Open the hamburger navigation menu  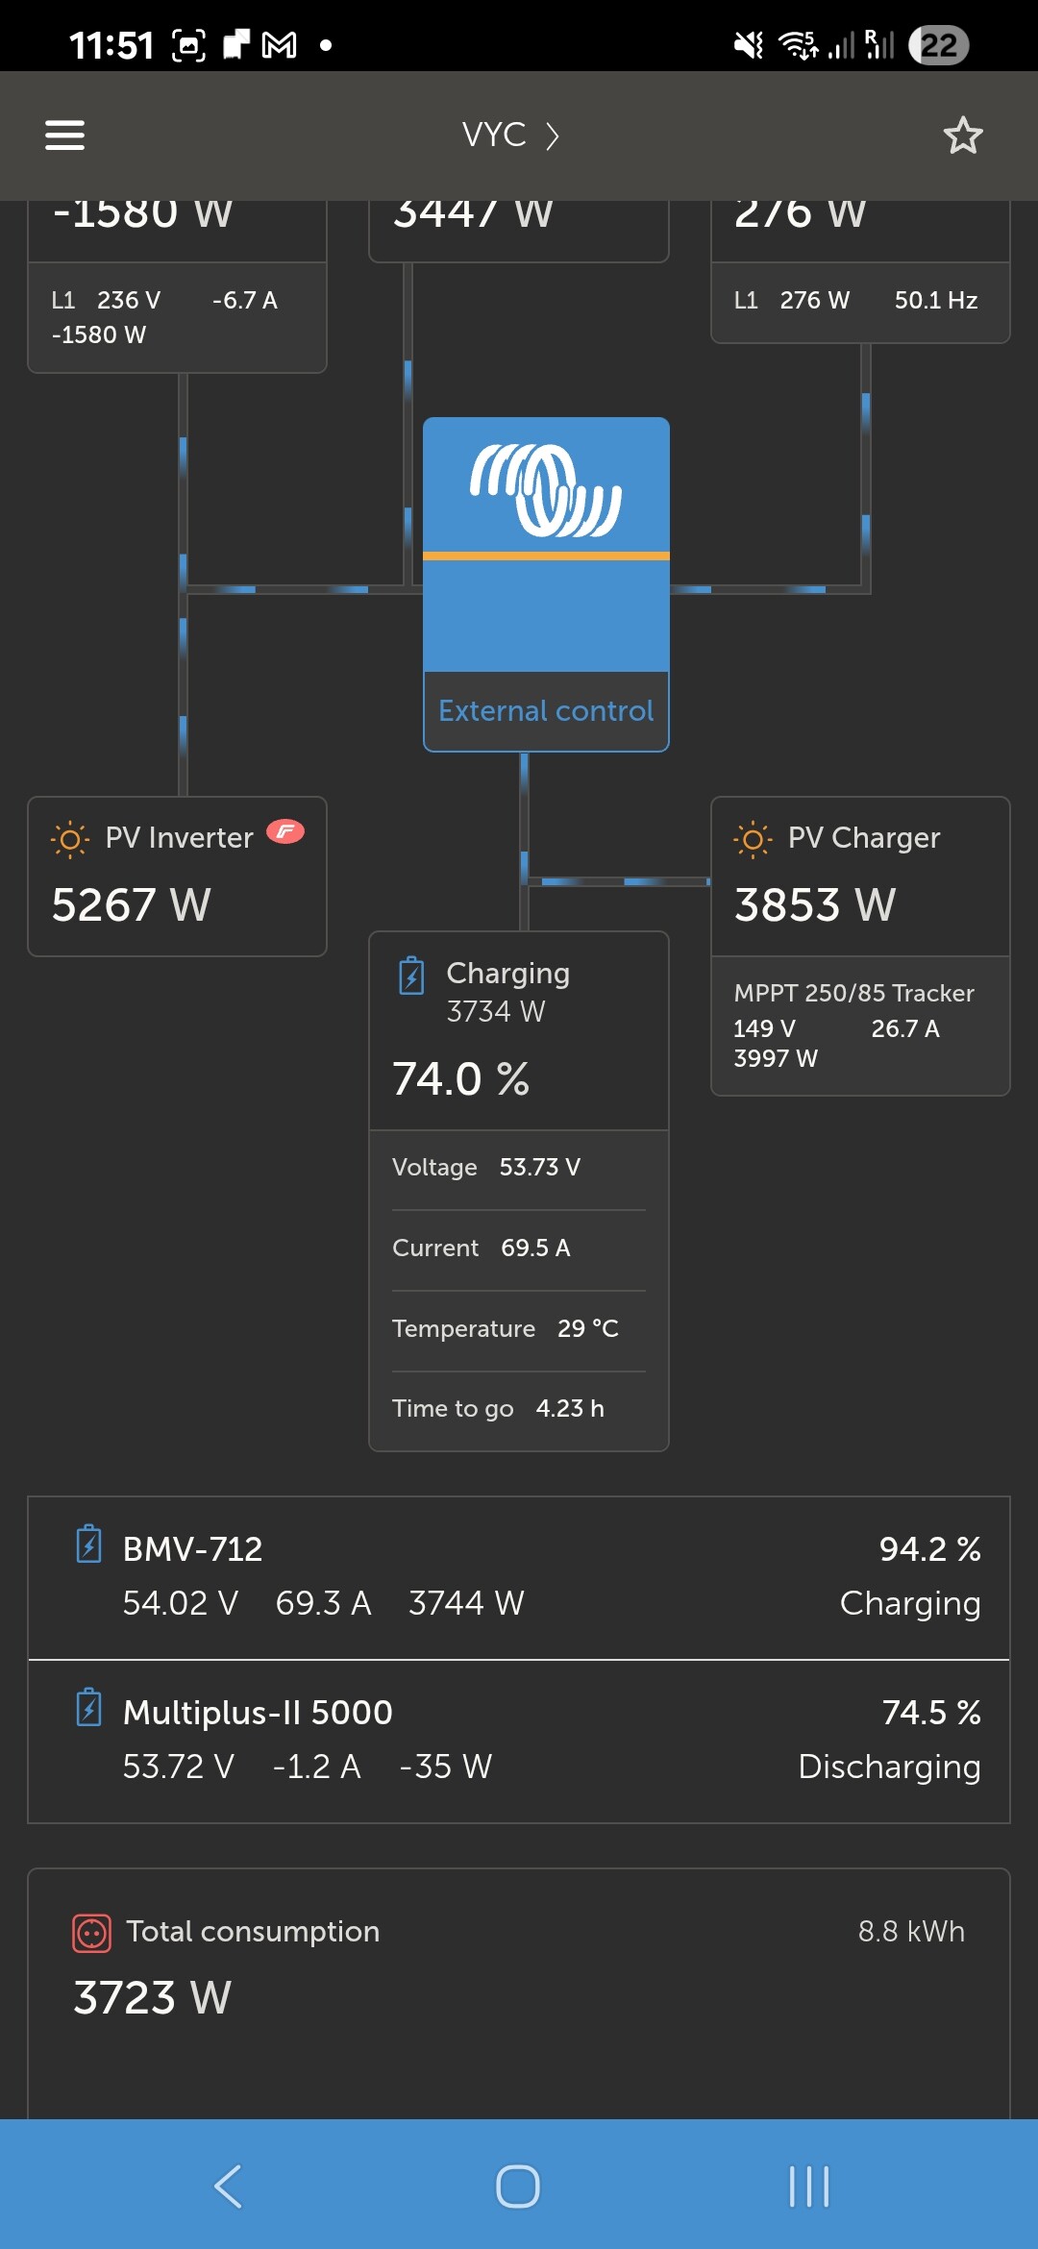(x=65, y=136)
